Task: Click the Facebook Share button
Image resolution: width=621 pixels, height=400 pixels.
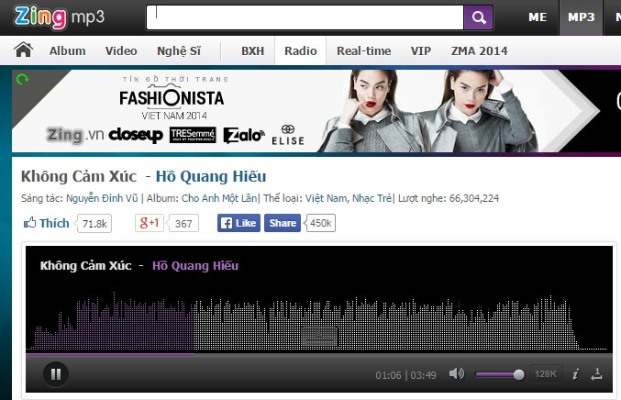Action: pos(283,223)
